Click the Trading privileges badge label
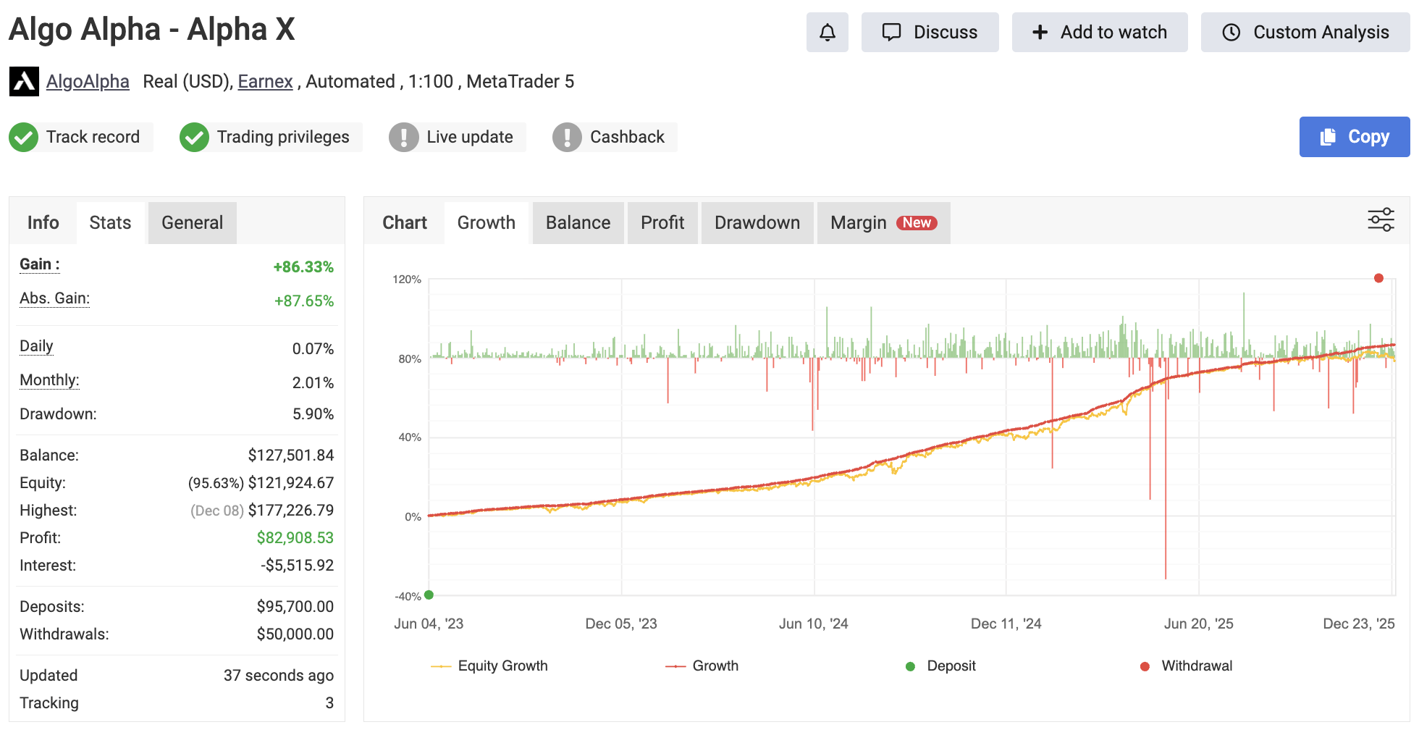This screenshot has height=730, width=1419. click(x=283, y=137)
